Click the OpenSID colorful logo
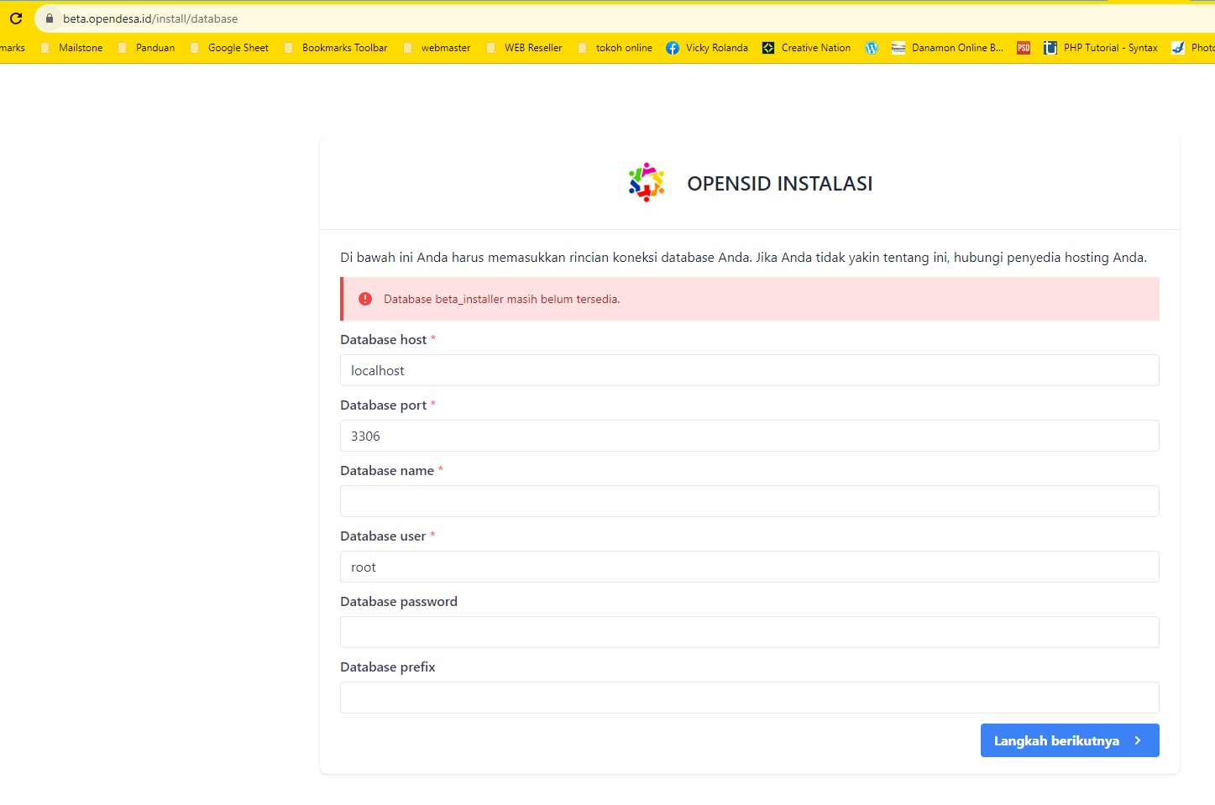Viewport: 1215px width, 805px height. coord(646,182)
